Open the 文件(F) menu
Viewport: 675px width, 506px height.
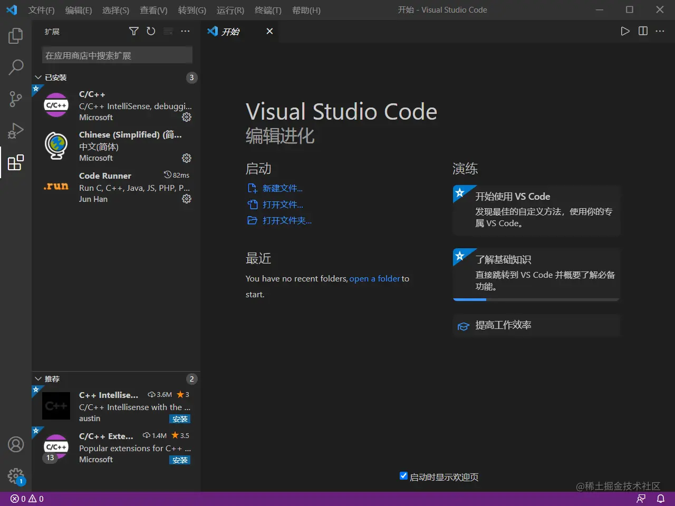[x=41, y=10]
